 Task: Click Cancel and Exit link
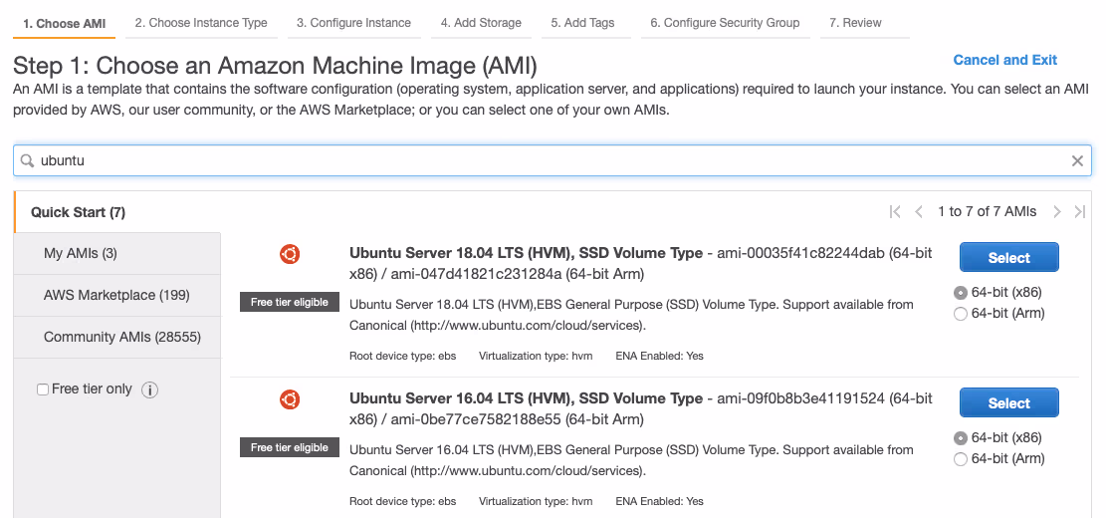[x=1005, y=60]
